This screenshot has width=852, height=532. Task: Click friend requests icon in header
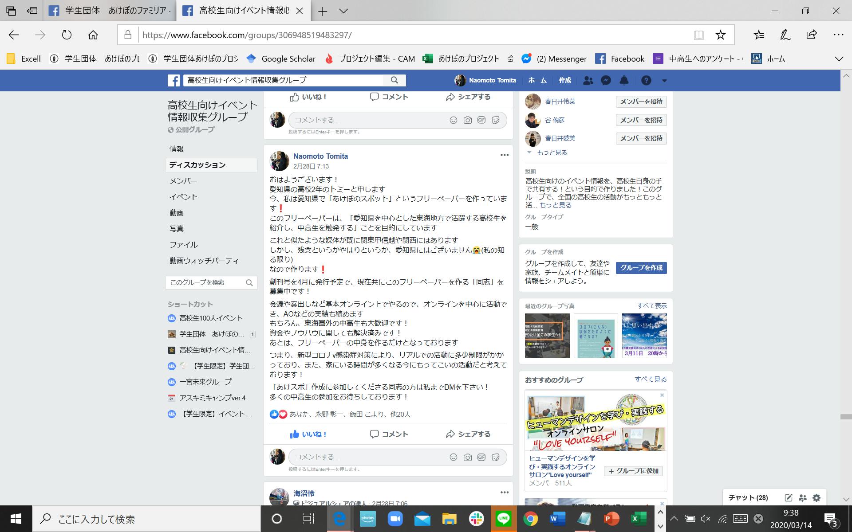588,80
